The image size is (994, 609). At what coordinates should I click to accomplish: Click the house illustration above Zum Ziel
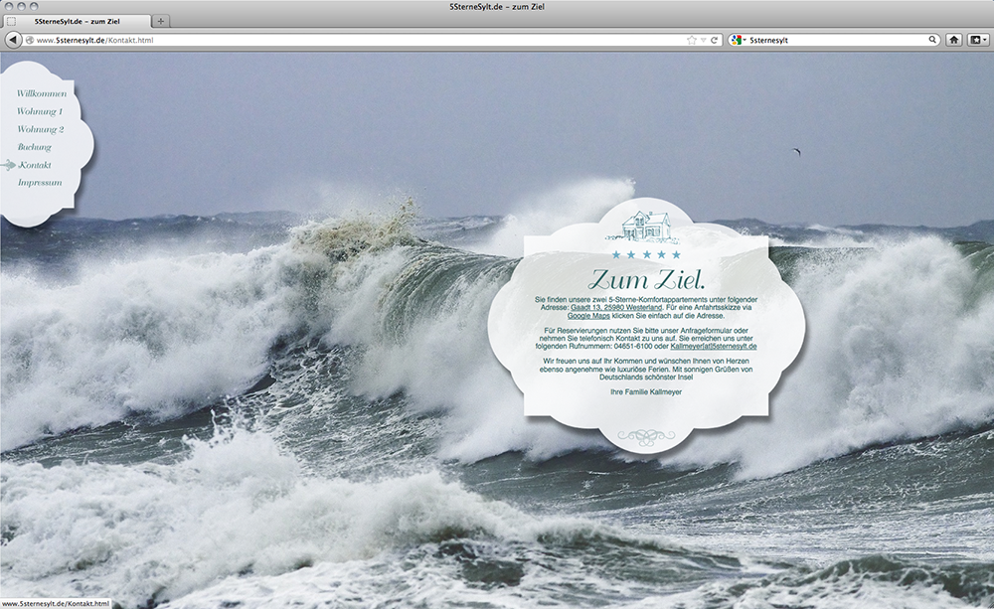click(x=645, y=225)
